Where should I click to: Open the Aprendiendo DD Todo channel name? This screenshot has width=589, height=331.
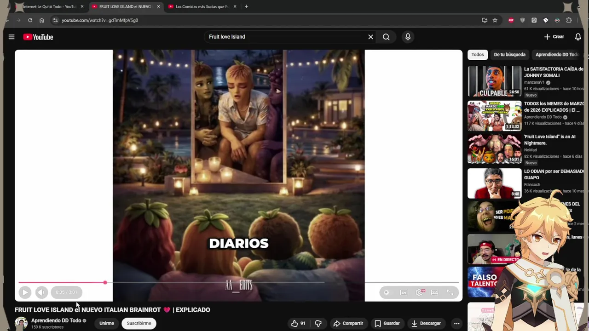(56, 320)
